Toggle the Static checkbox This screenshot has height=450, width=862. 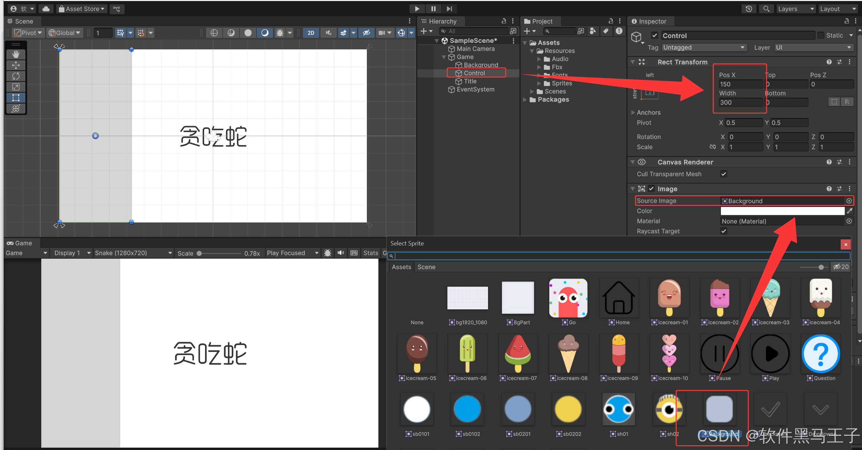821,35
